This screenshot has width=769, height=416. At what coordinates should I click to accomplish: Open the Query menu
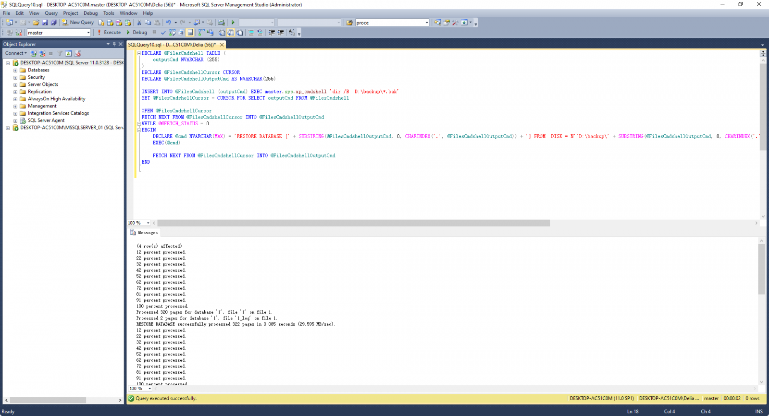pyautogui.click(x=51, y=13)
